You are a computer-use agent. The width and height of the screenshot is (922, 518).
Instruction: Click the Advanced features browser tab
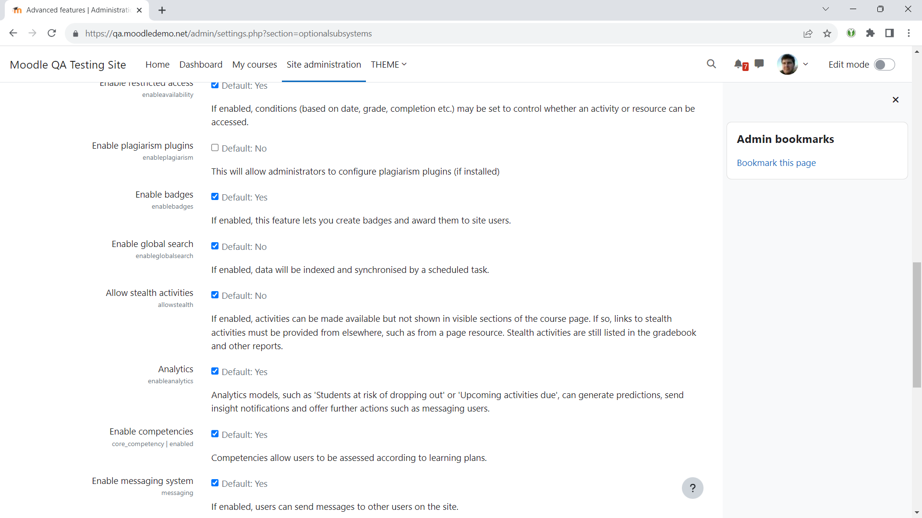coord(77,10)
